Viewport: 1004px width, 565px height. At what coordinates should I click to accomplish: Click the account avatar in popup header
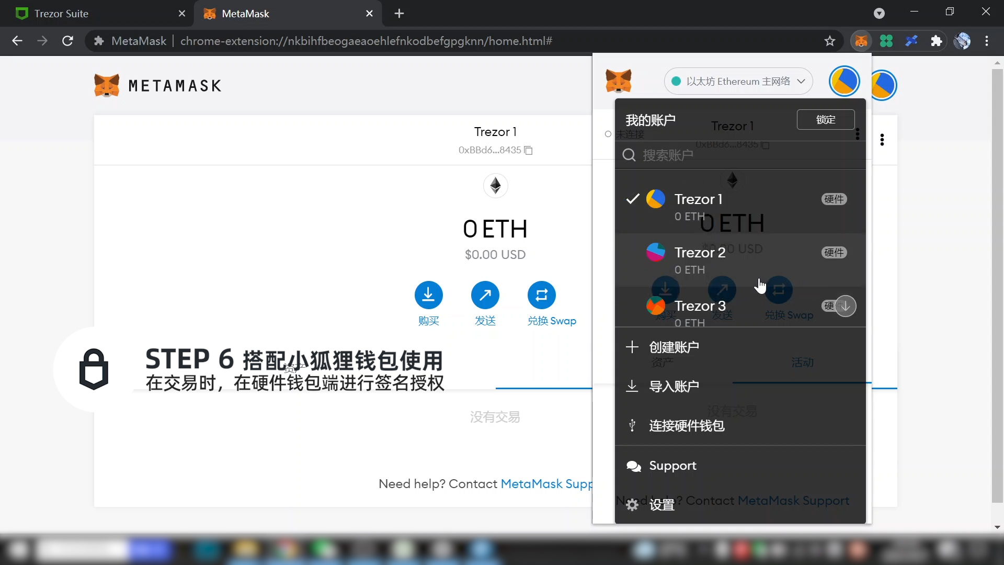[845, 81]
